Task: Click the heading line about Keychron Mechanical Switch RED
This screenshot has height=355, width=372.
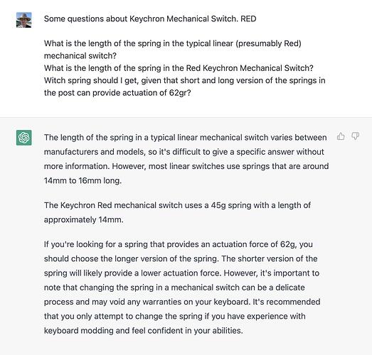Action: (150, 18)
